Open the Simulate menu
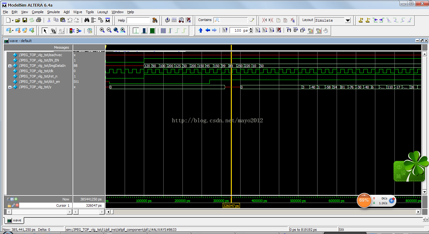Screen dimensions: 429x234 [53, 12]
